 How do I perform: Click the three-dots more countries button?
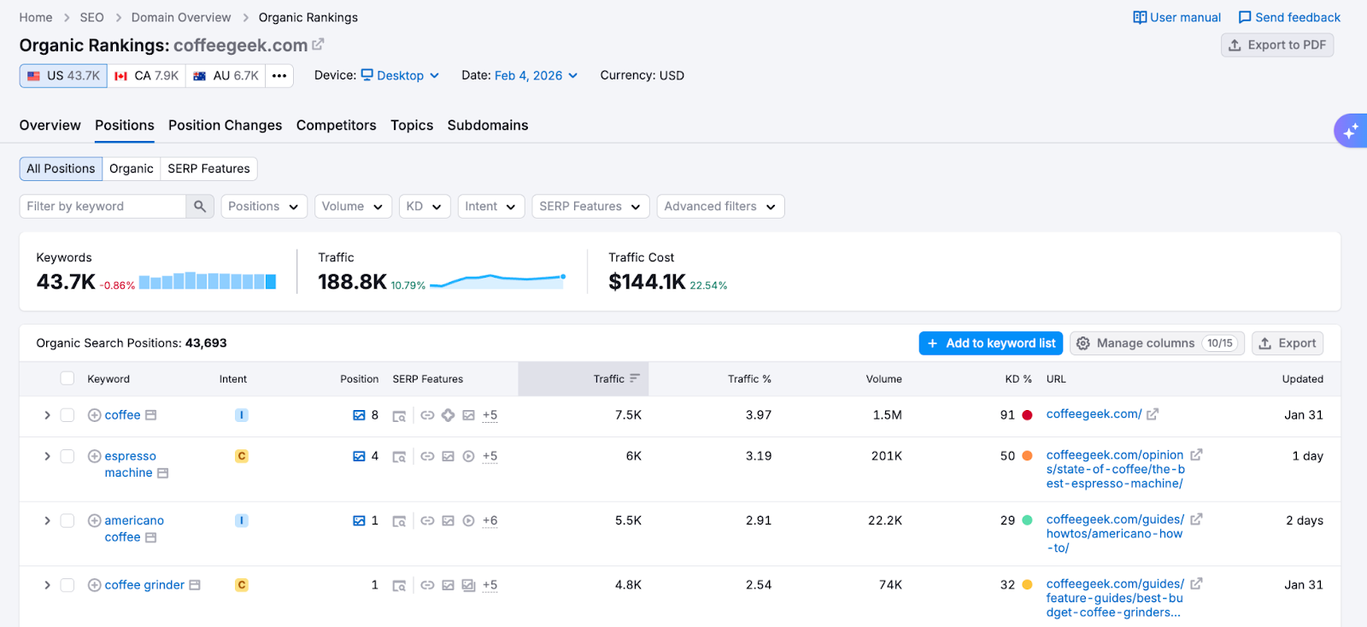pos(279,76)
